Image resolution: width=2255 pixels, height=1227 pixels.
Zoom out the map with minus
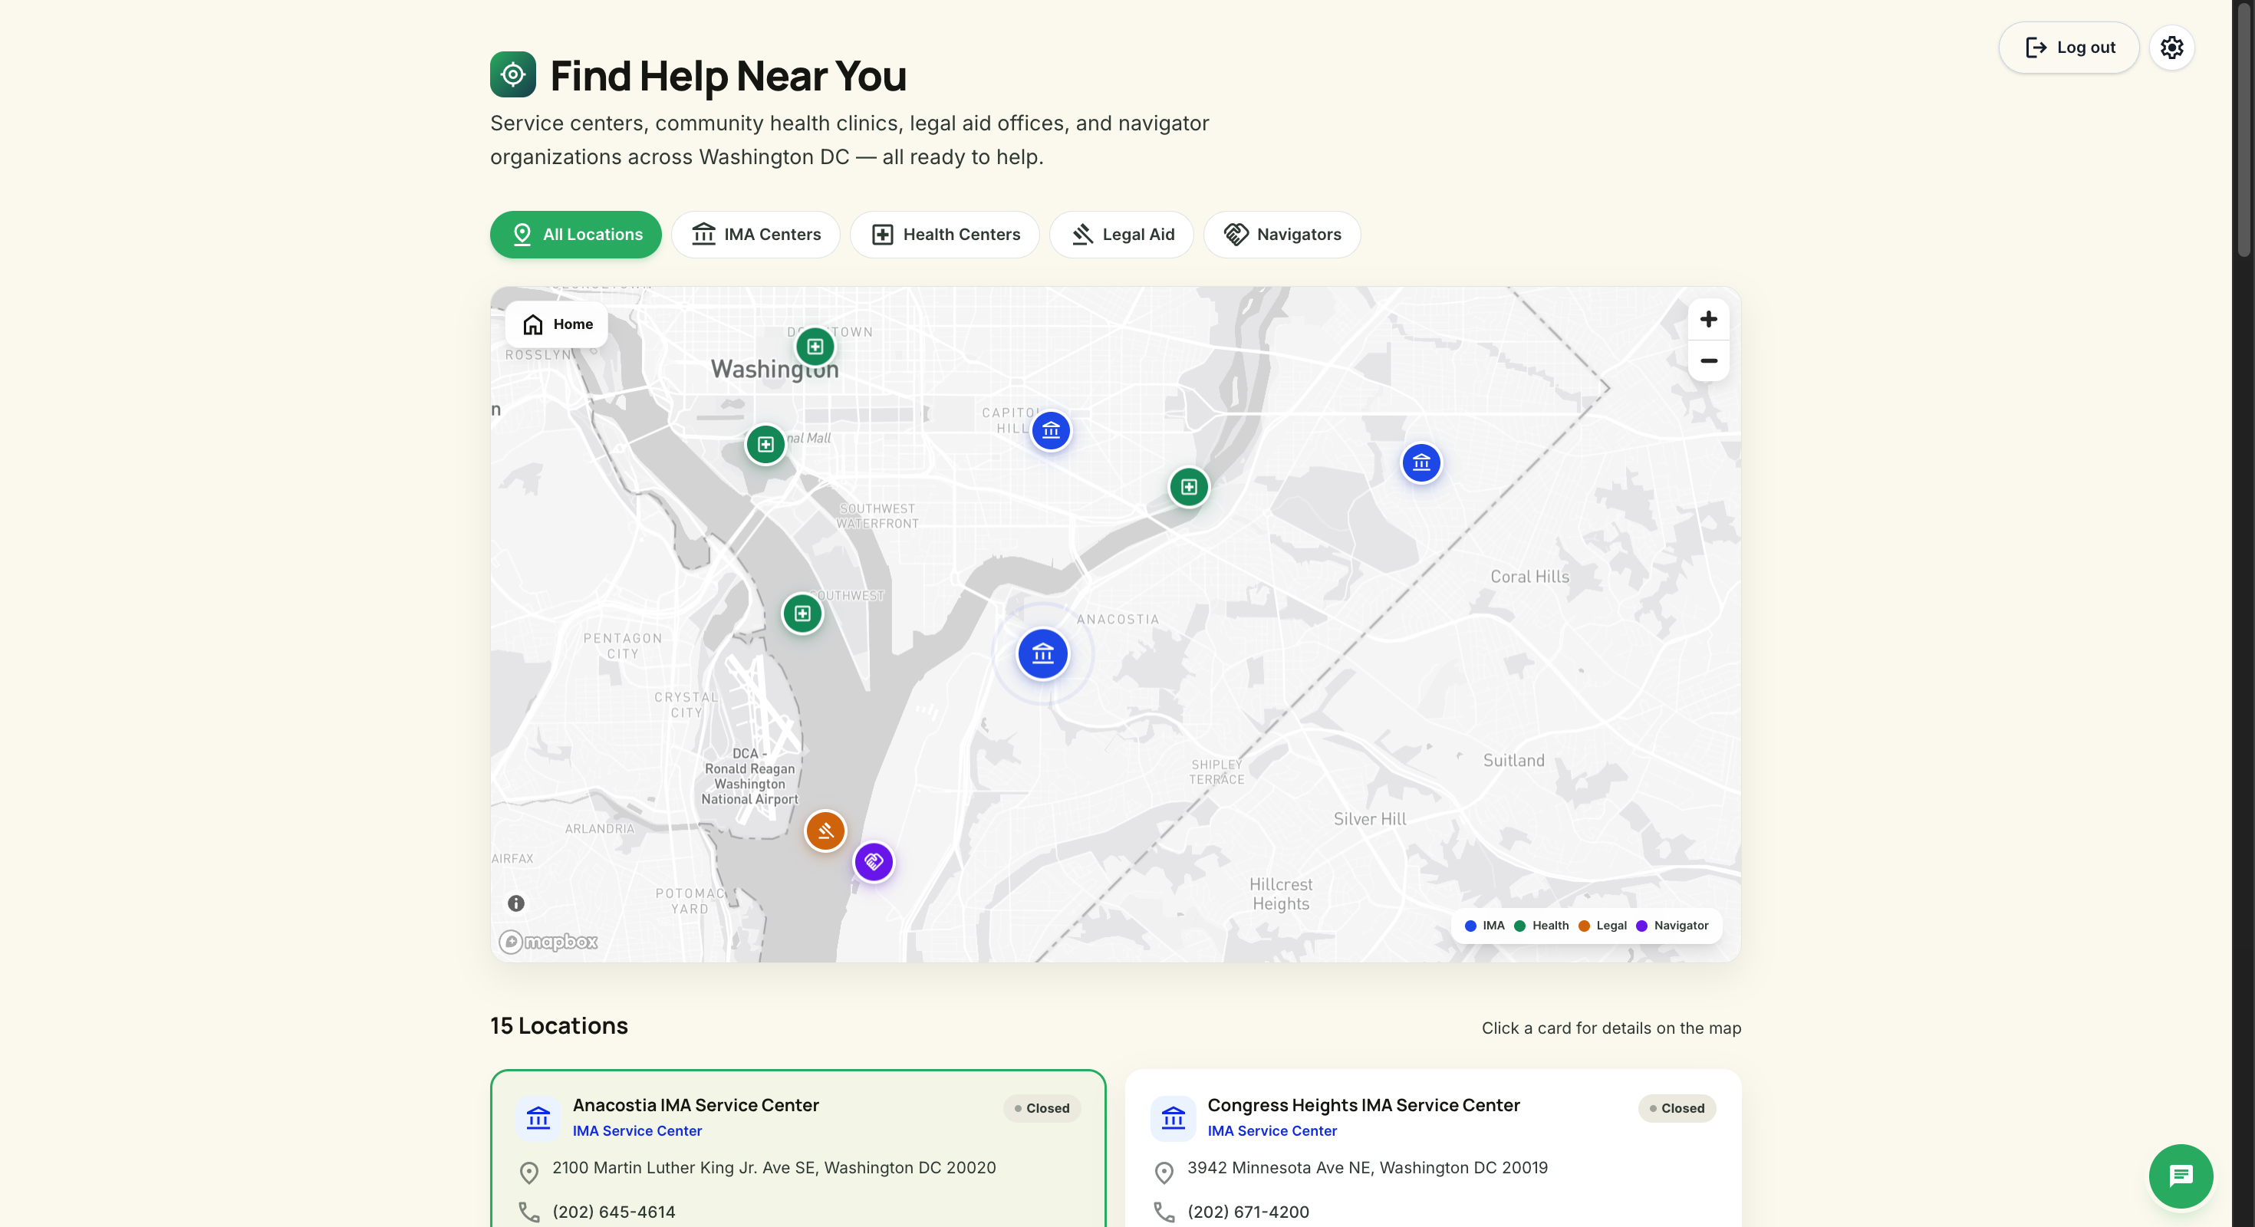[1707, 360]
